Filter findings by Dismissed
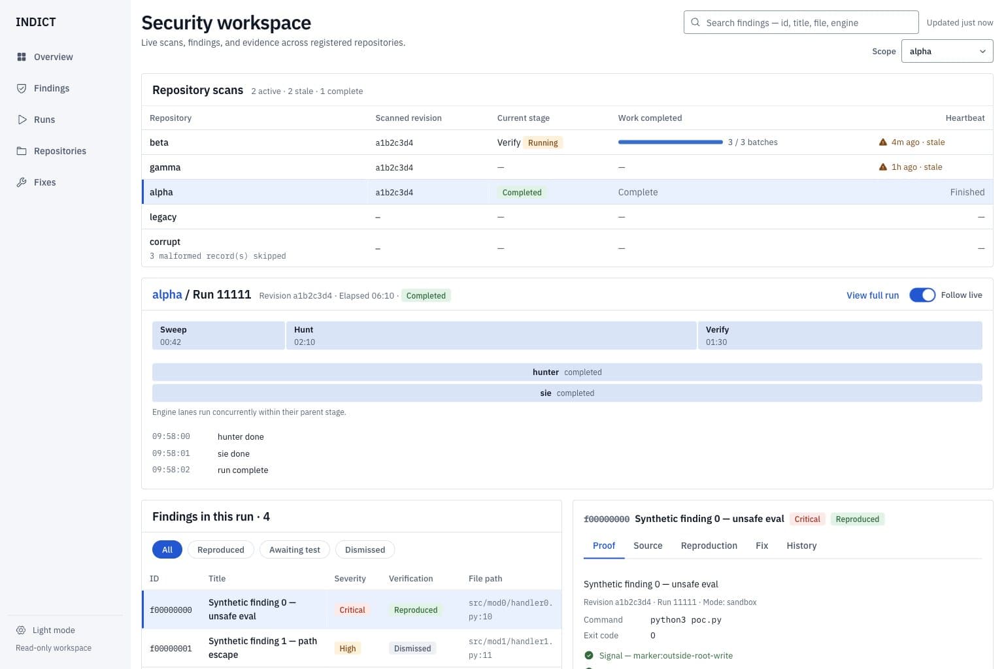Image resolution: width=1004 pixels, height=669 pixels. tap(365, 549)
